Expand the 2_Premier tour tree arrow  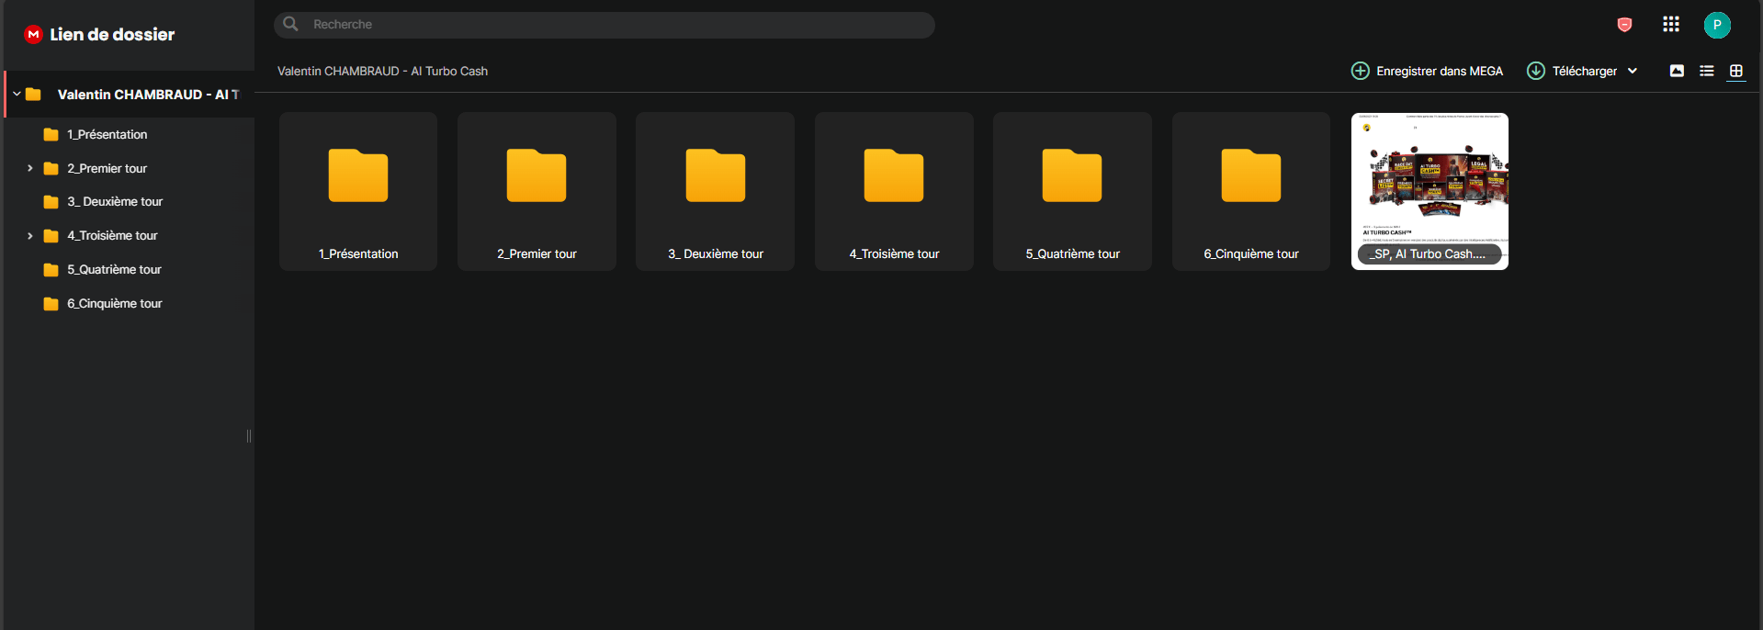click(x=30, y=168)
